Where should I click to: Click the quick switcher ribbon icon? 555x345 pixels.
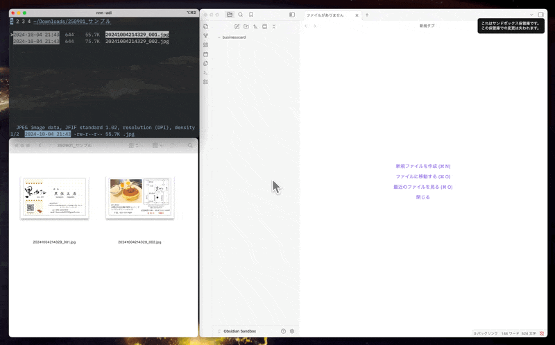(x=205, y=26)
